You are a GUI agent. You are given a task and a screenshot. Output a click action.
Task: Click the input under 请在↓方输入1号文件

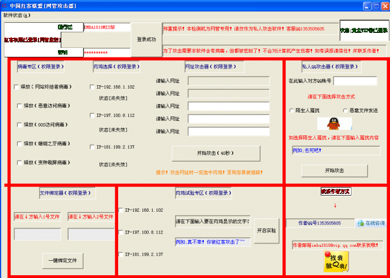click(37, 234)
